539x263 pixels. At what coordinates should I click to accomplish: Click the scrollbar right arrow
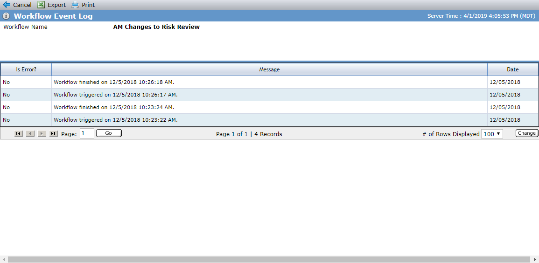click(535, 260)
